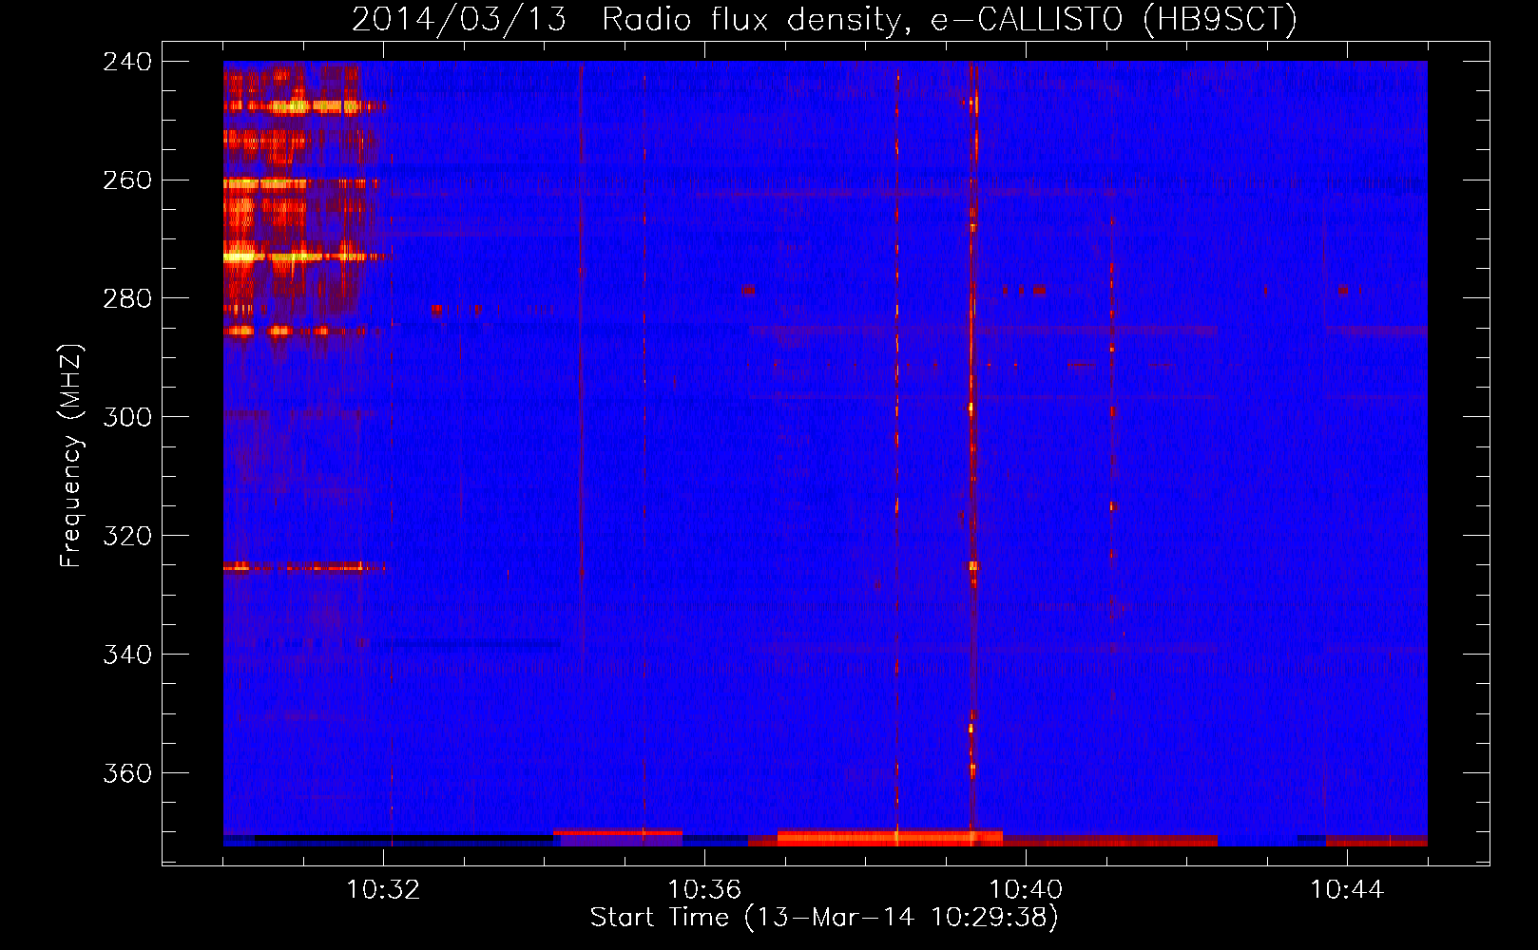Click the 'Frequency (MHZ)' axis label
This screenshot has height=950, width=1538.
pos(71,456)
